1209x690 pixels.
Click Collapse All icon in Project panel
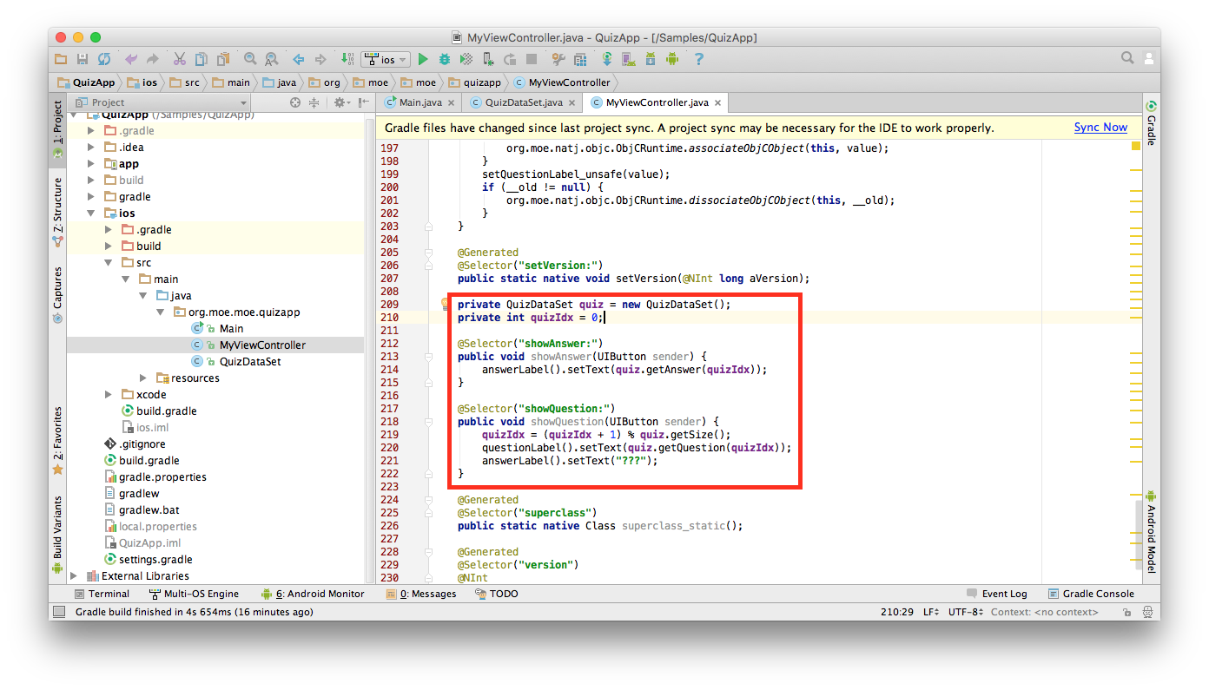[314, 102]
